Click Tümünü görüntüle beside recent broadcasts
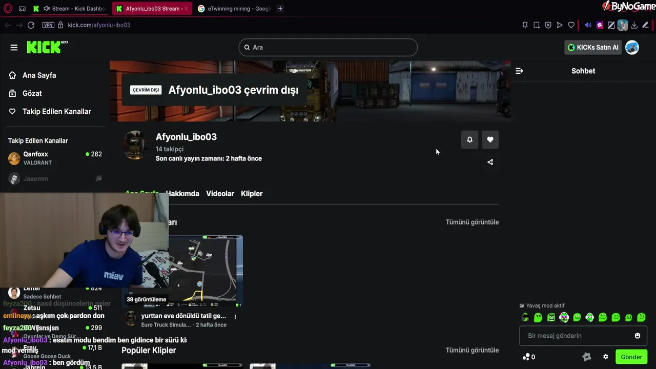 click(472, 222)
